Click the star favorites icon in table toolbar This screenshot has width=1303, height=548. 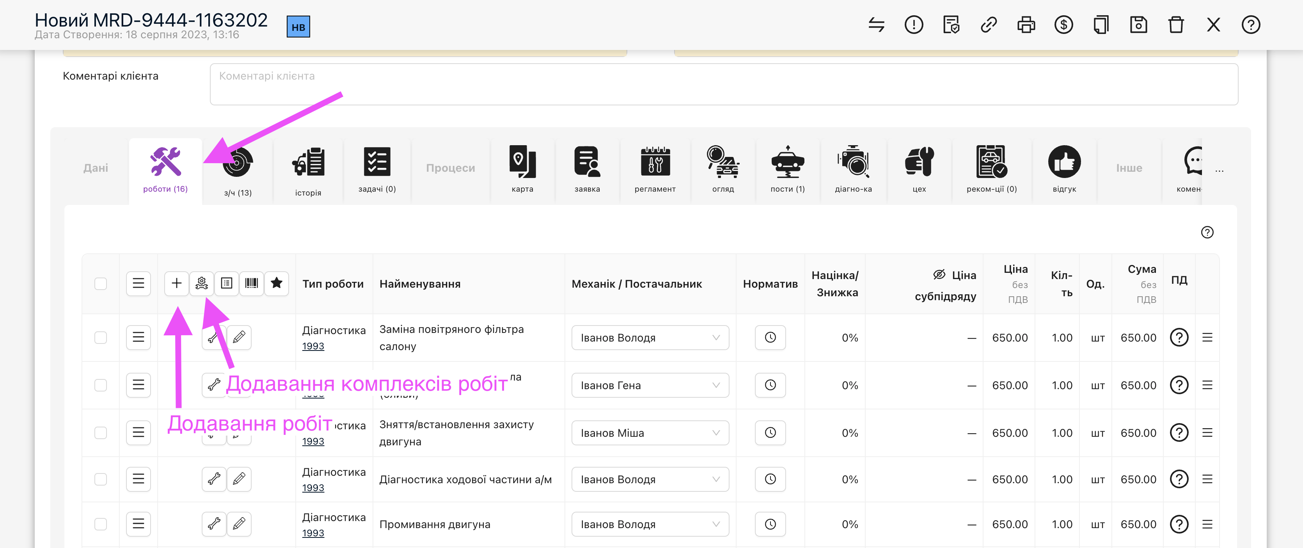276,283
